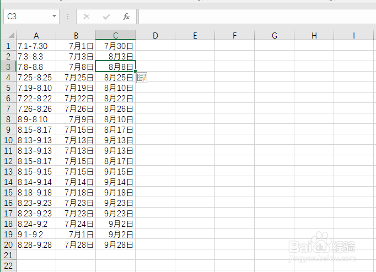Select cell containing 8.9-8.10
This screenshot has width=376, height=272.
36,119
